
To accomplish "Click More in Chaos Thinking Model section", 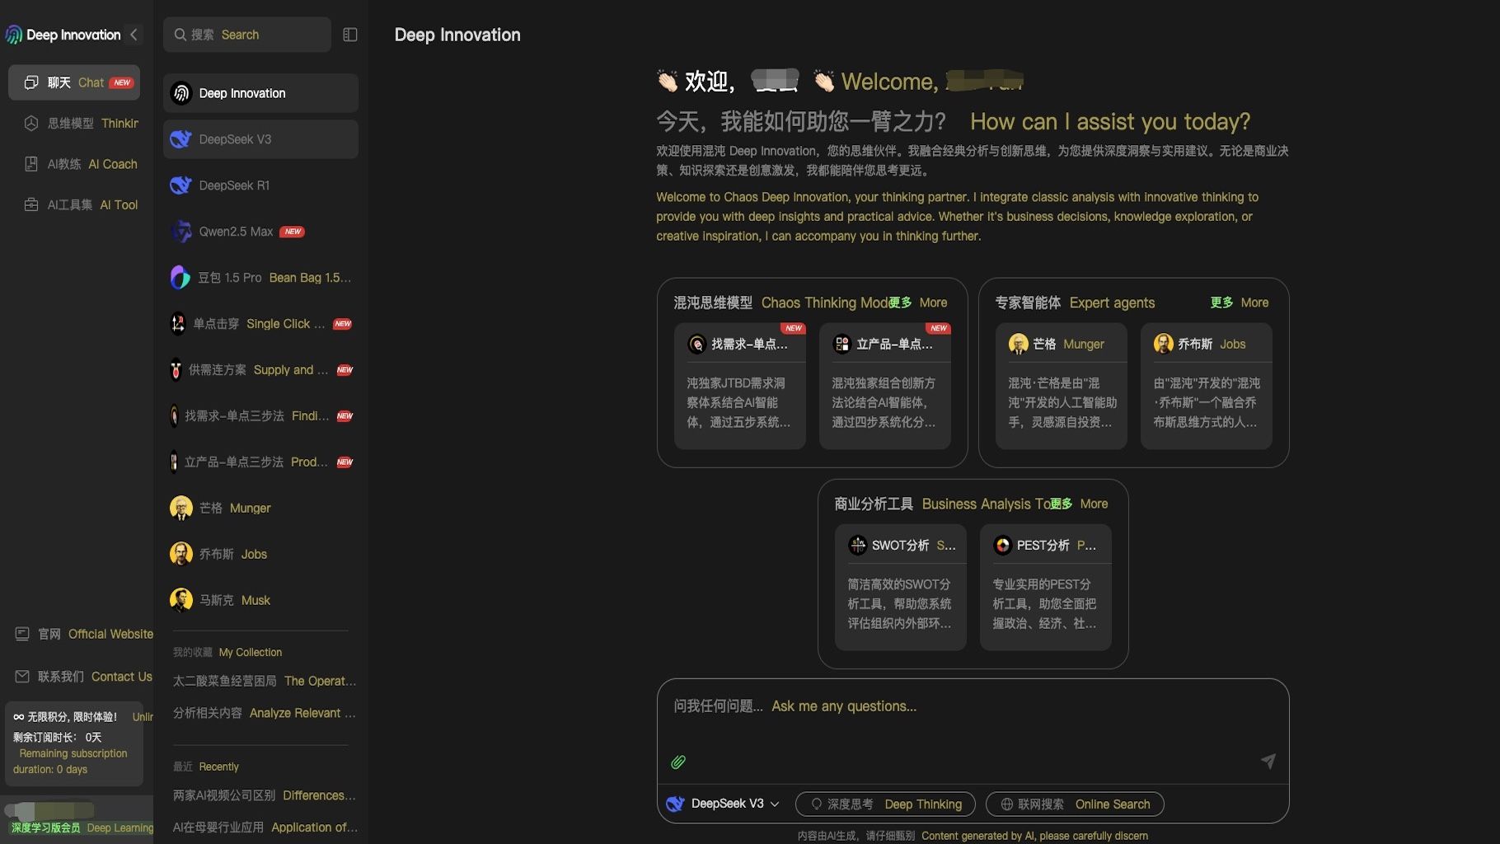I will click(919, 302).
